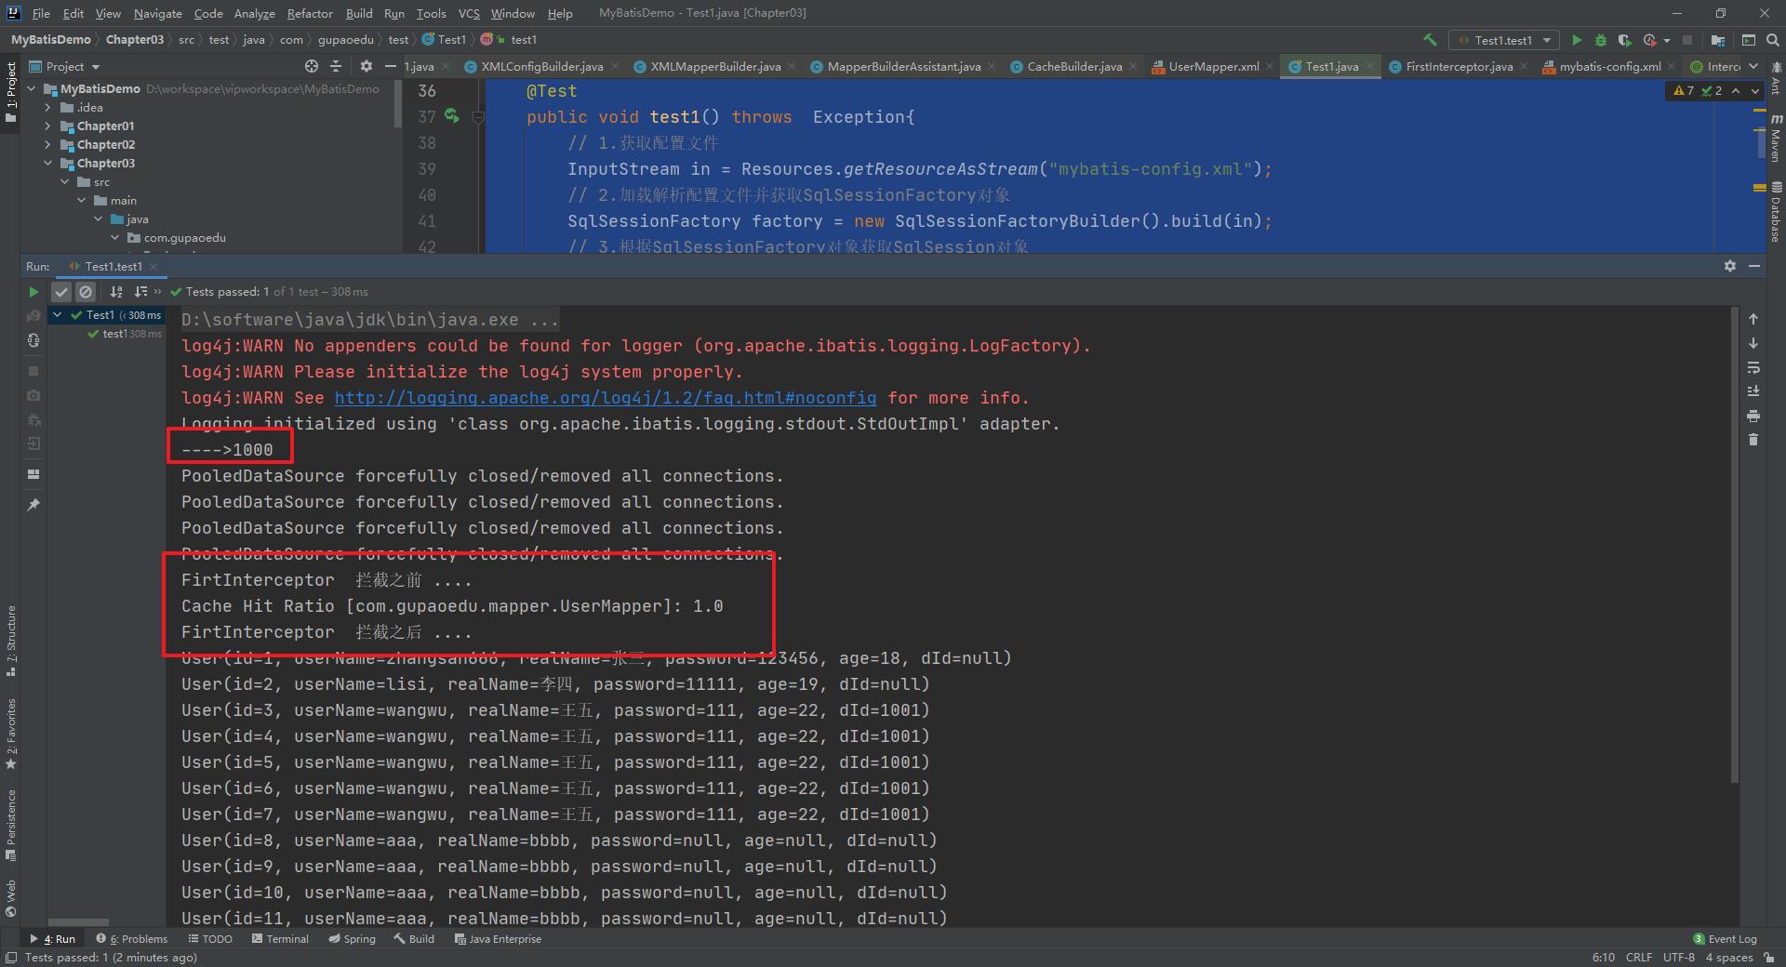Print the console output
The width and height of the screenshot is (1786, 967).
(x=1753, y=416)
